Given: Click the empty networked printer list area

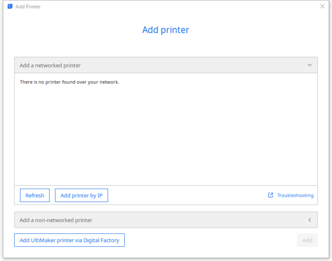Looking at the screenshot, I should pos(165,136).
